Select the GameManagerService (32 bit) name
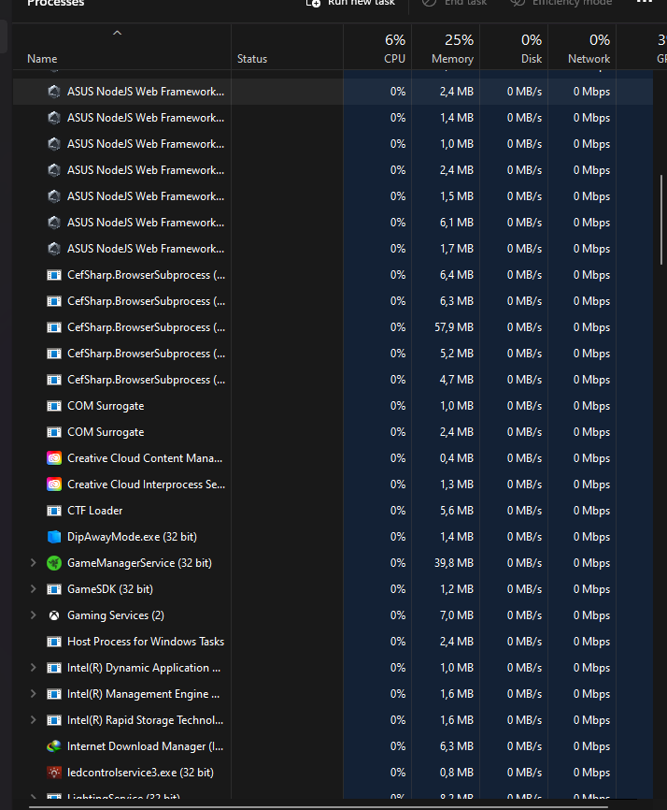This screenshot has width=667, height=810. (139, 563)
